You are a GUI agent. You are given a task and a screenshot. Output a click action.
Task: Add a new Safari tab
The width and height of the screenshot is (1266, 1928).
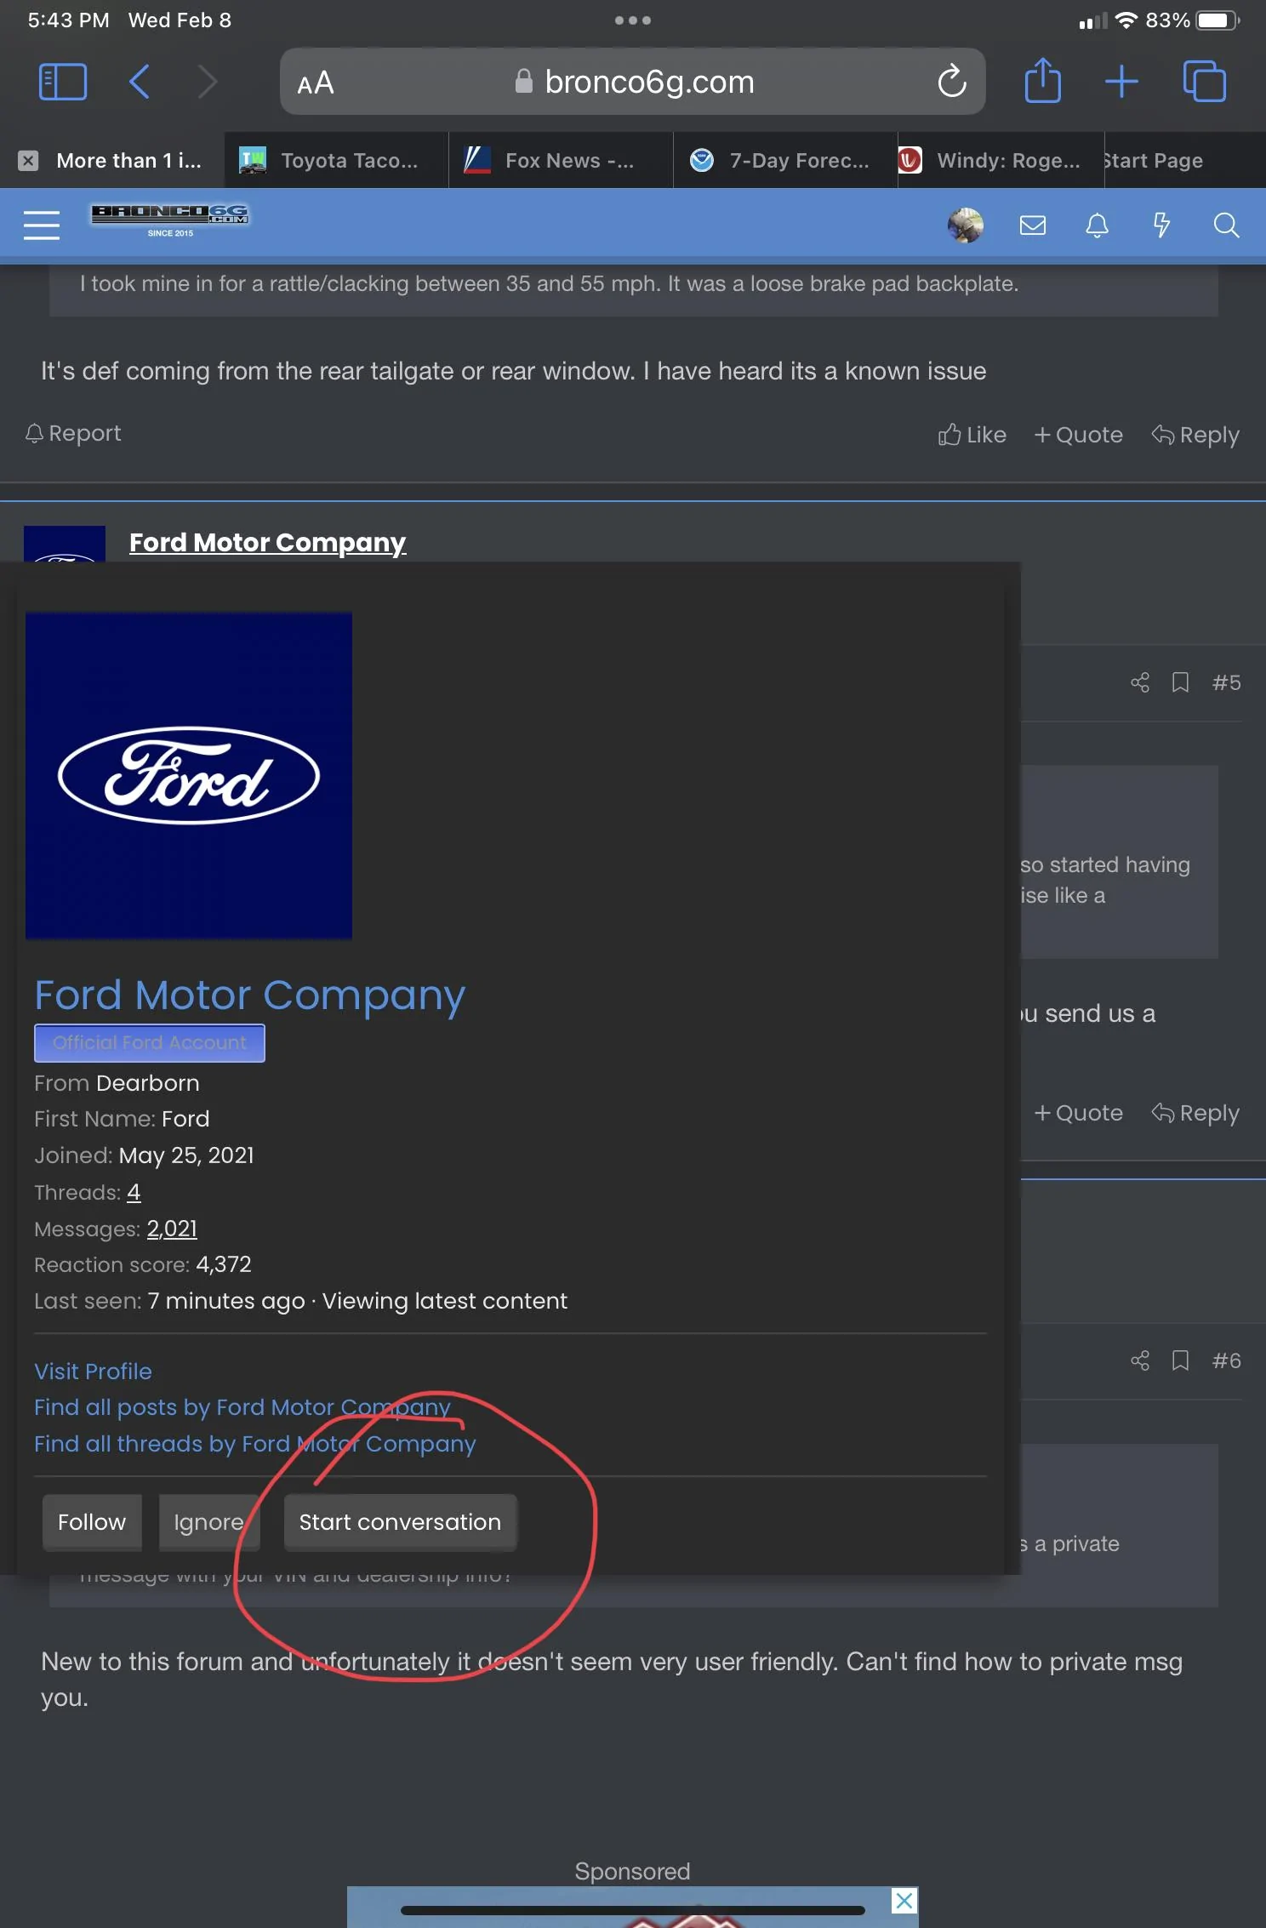click(1121, 82)
